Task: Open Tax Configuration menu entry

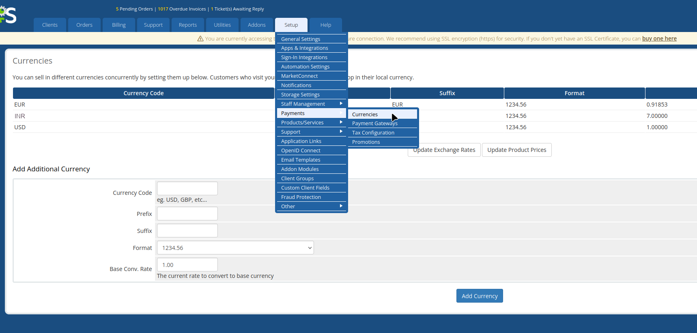Action: click(x=373, y=133)
